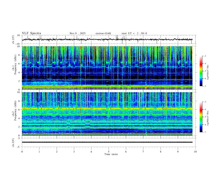
Task: Click the ch.1 voltage waveform trace
Action: 107,39
